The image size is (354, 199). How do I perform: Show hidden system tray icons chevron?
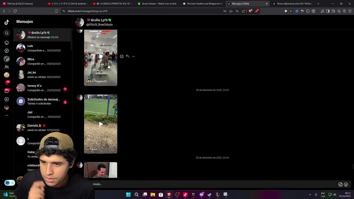click(x=310, y=195)
